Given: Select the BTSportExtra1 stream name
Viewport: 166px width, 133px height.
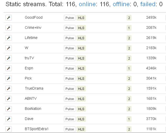Looking at the screenshot, I should click(37, 129).
